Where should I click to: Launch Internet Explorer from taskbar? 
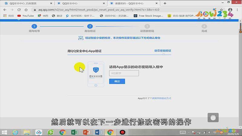coord(15,132)
